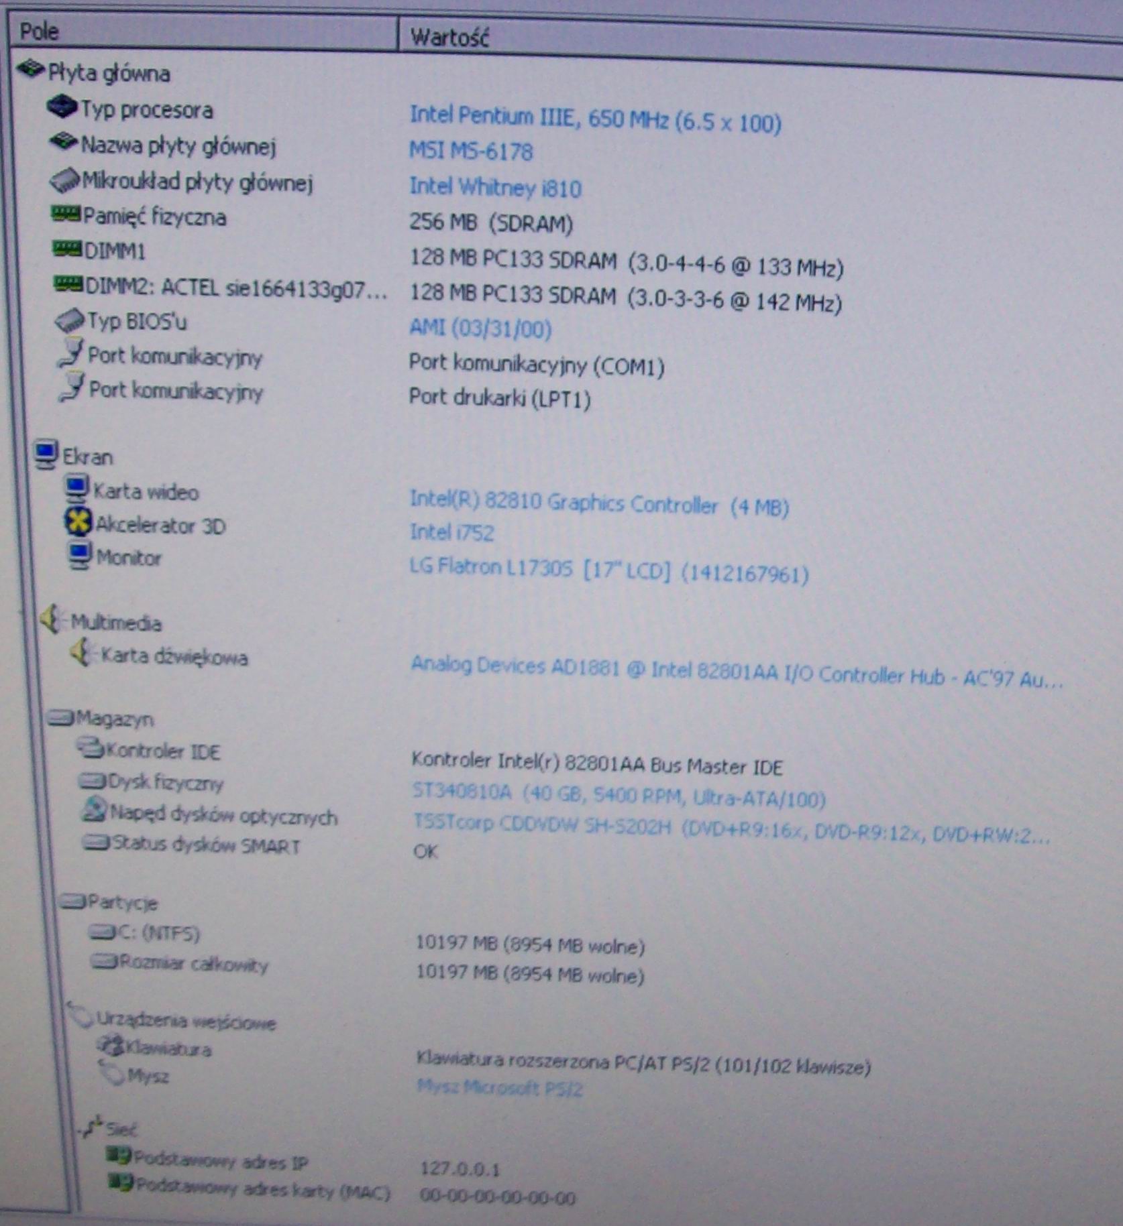Click the Typ BIOS'u chip icon
Image resolution: width=1123 pixels, height=1226 pixels.
pos(70,321)
